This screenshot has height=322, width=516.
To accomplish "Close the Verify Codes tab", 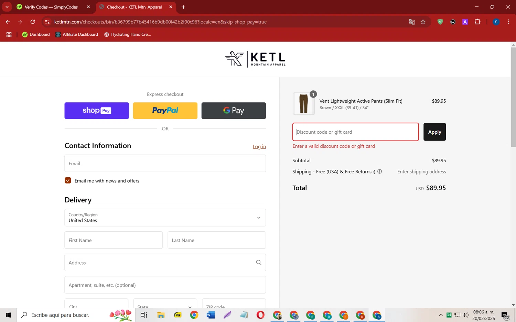I will [x=88, y=7].
